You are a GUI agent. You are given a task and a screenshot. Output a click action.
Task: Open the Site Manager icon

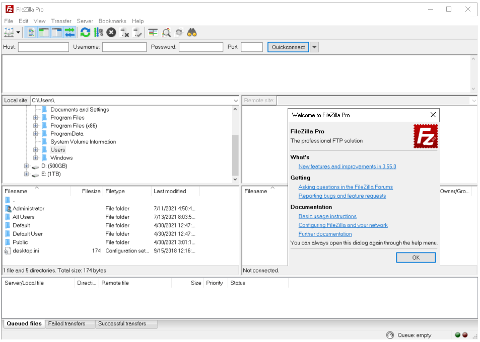(x=9, y=33)
